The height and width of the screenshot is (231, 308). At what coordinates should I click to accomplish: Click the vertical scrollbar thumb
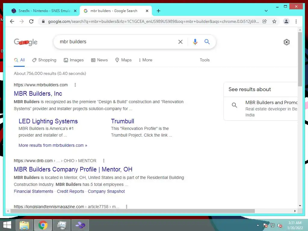(300, 59)
